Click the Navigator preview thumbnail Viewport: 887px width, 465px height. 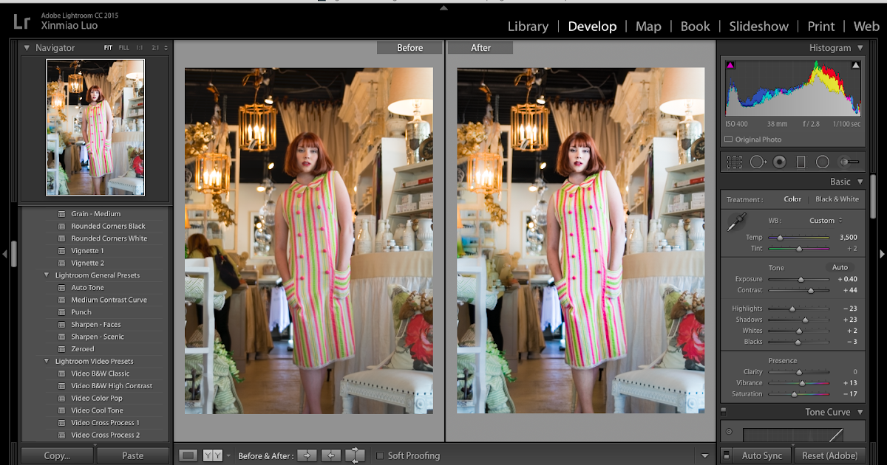[95, 128]
